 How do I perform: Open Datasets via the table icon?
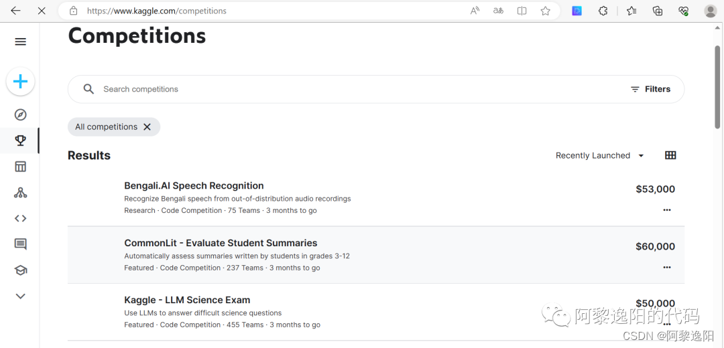click(x=20, y=167)
